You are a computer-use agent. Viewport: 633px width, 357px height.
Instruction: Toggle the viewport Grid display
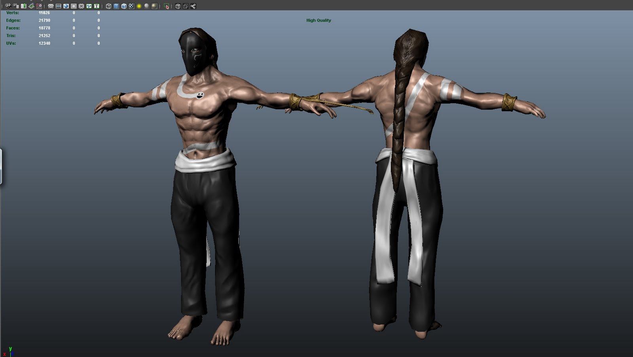click(51, 6)
